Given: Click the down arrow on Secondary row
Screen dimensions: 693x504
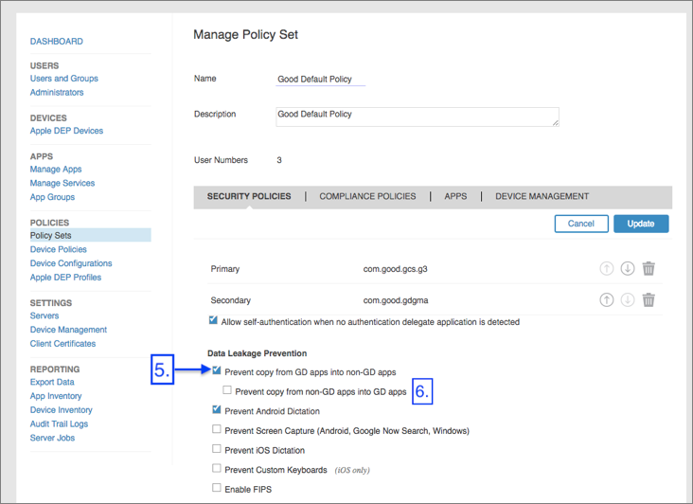Looking at the screenshot, I should (x=627, y=300).
